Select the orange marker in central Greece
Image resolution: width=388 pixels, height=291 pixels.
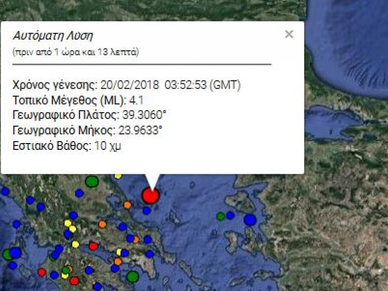tap(101, 224)
